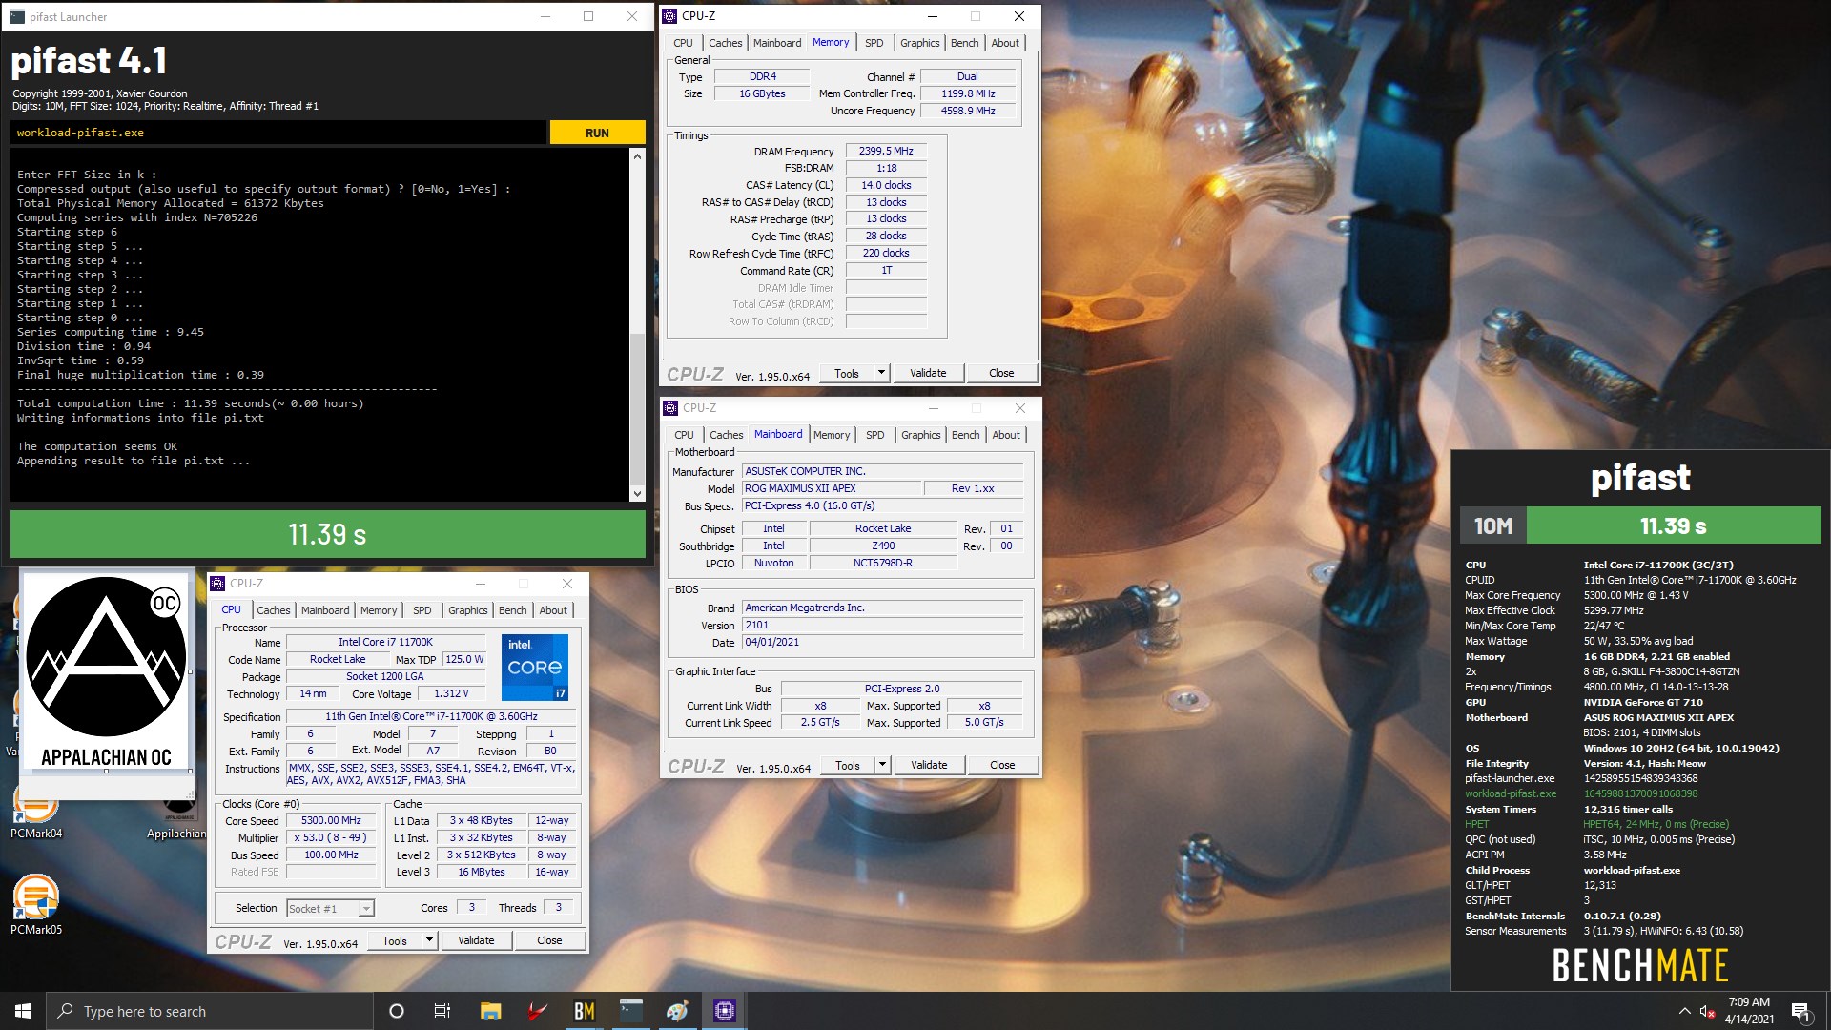Image resolution: width=1831 pixels, height=1030 pixels.
Task: Open CPU-Z purple chip taskbar icon
Action: click(725, 1011)
